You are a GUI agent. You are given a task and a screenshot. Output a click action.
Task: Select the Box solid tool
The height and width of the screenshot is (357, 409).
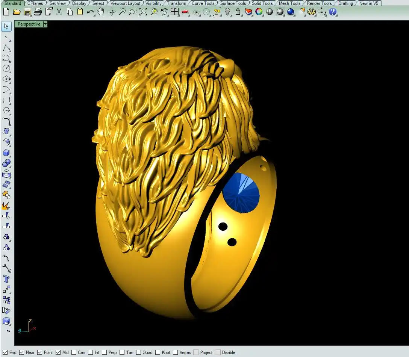click(x=6, y=153)
